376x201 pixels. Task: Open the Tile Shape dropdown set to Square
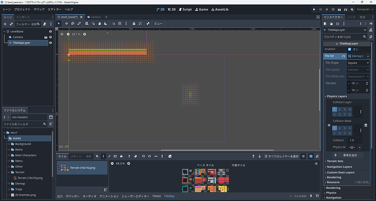(x=358, y=63)
